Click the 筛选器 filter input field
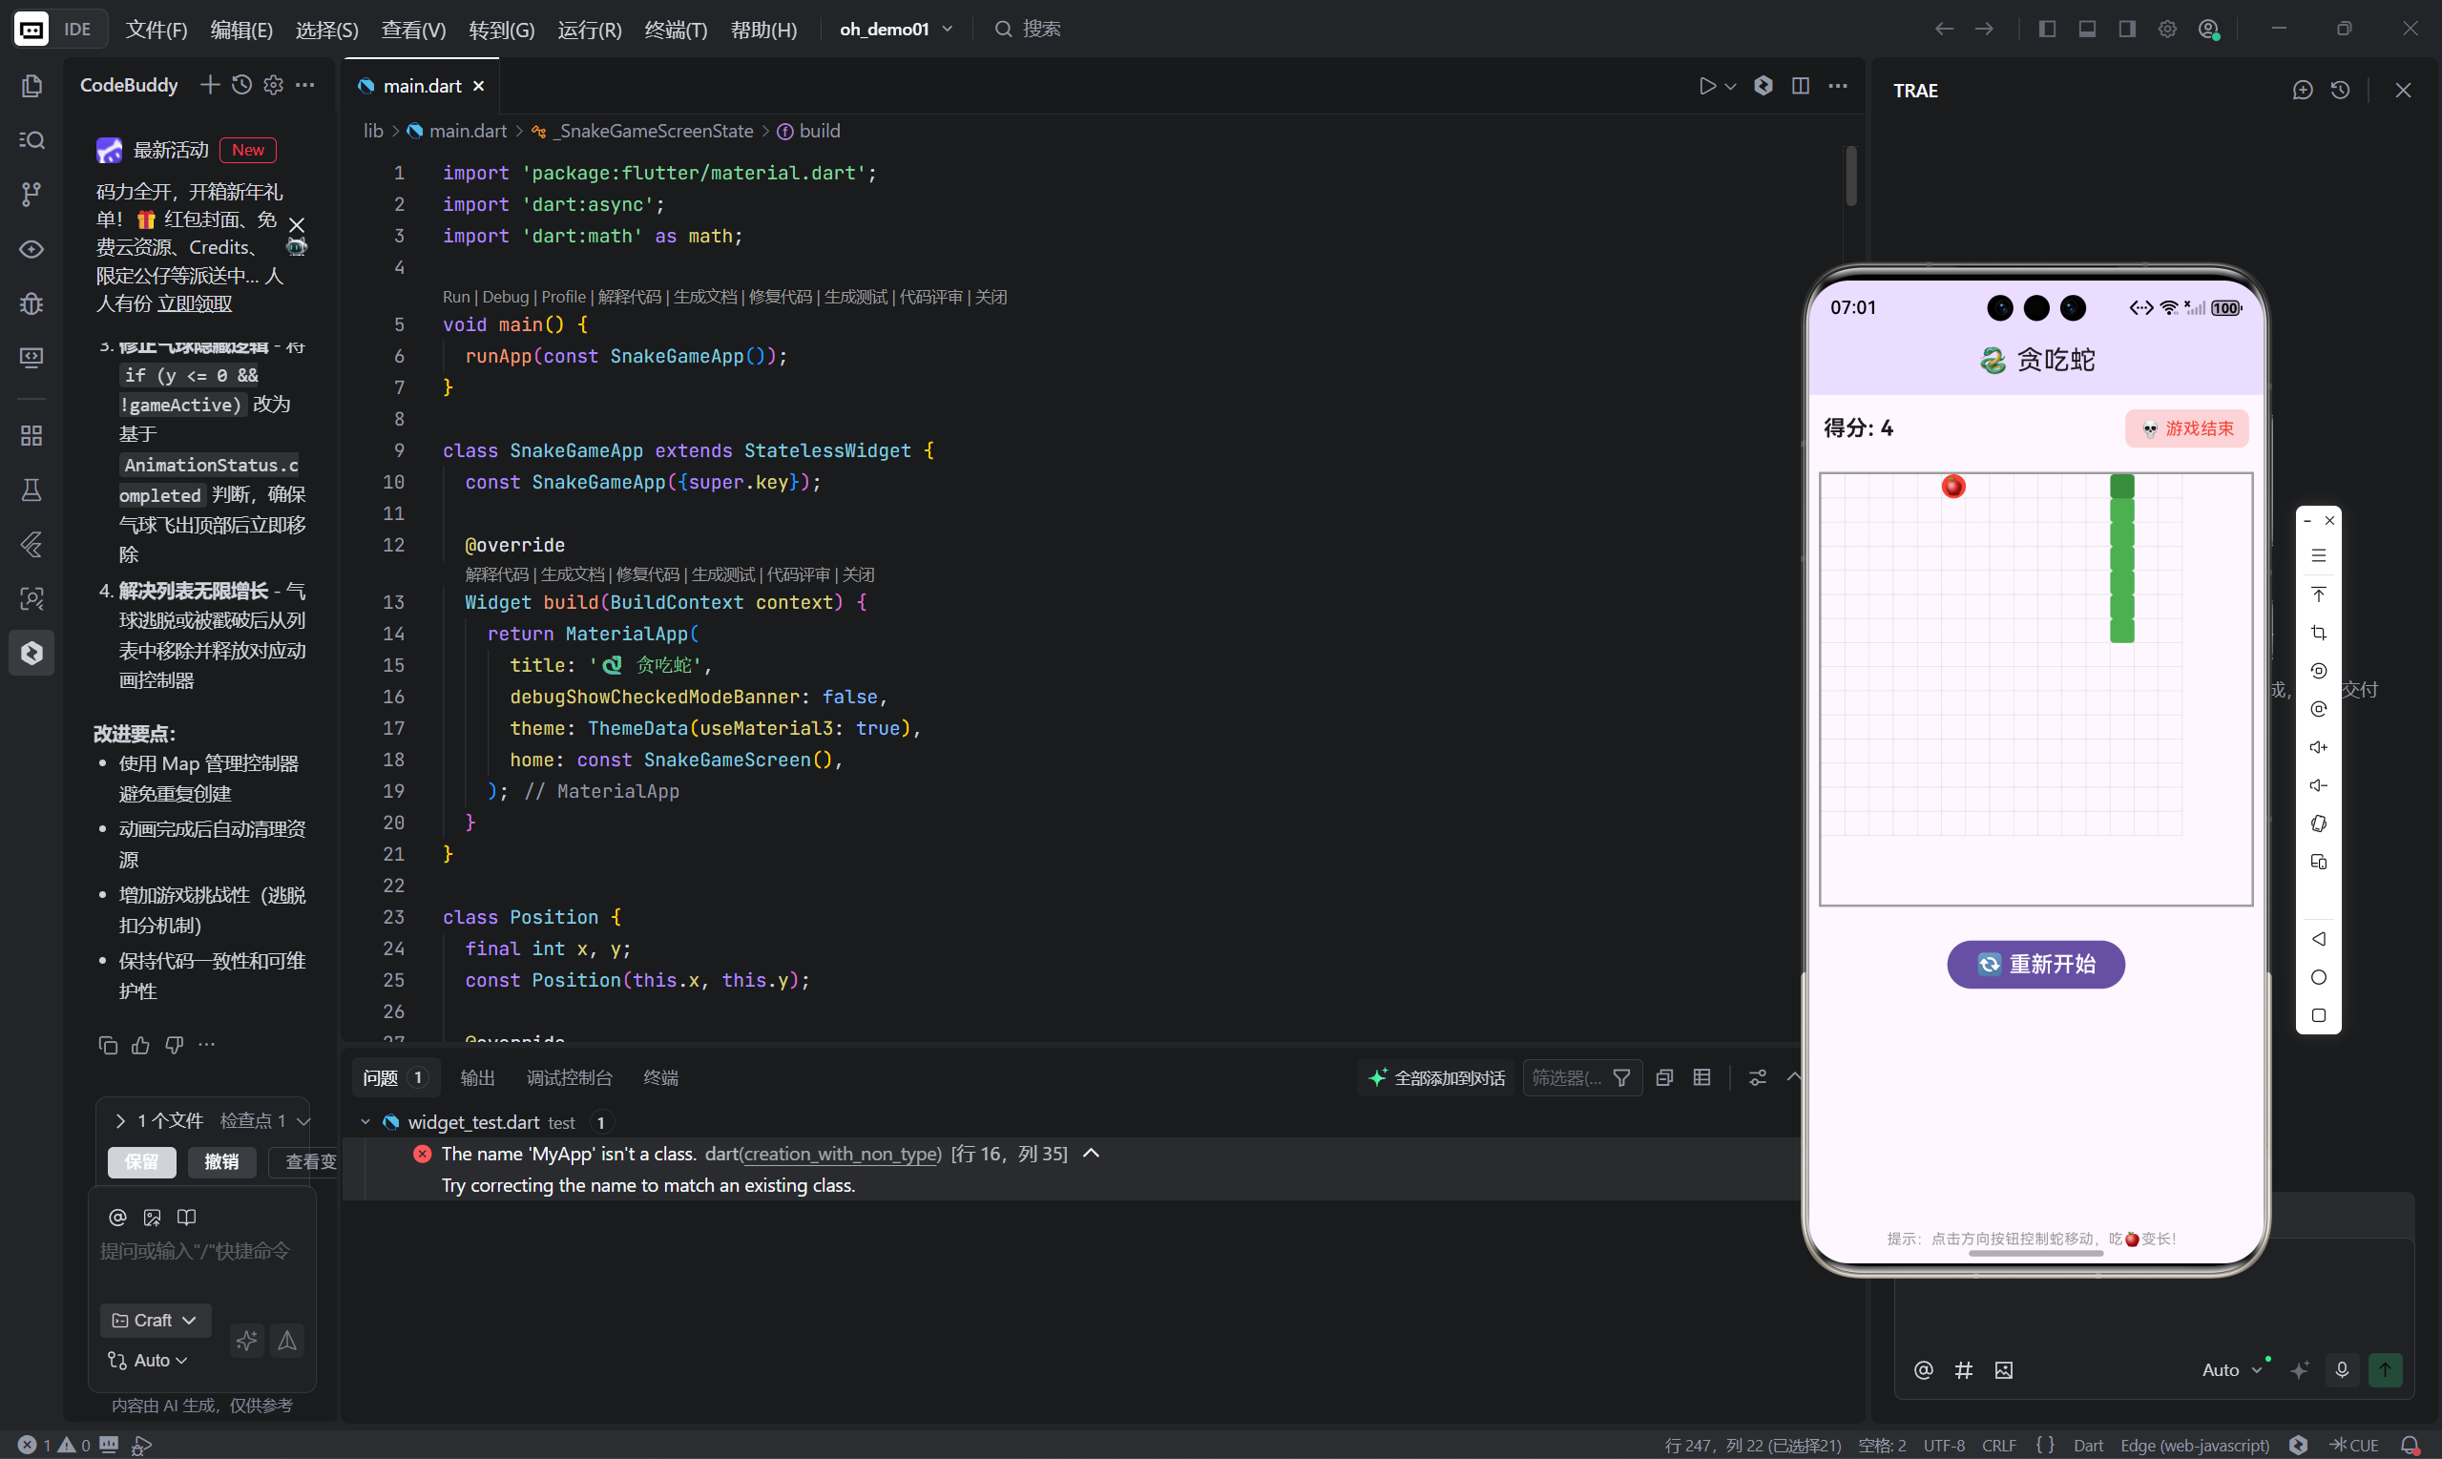The width and height of the screenshot is (2442, 1459). click(x=1566, y=1077)
